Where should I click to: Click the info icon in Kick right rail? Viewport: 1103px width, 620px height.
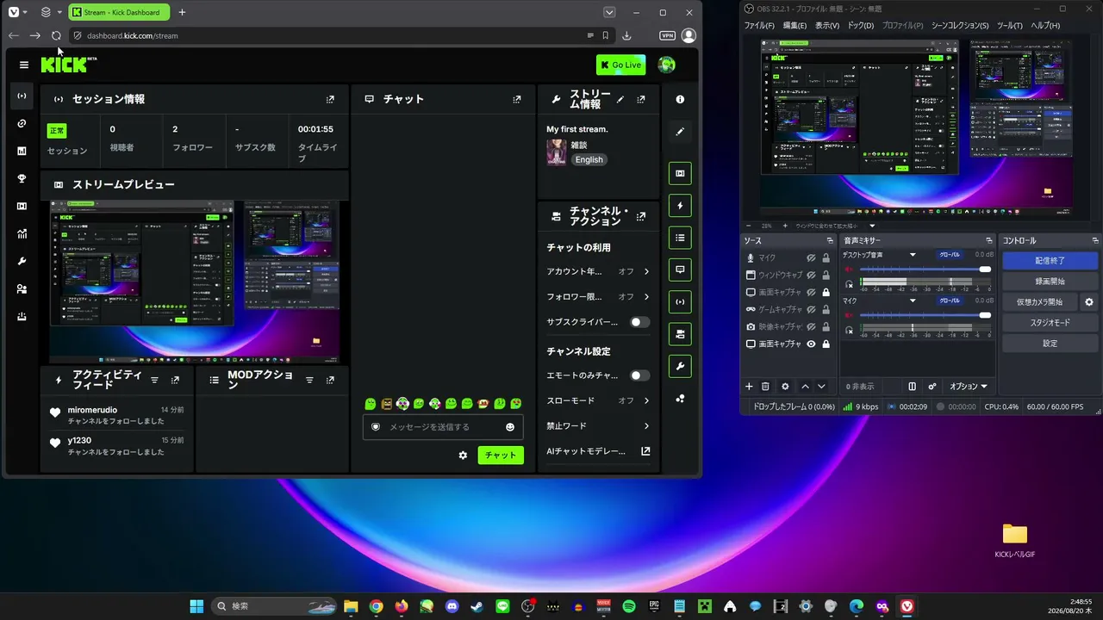(x=680, y=99)
